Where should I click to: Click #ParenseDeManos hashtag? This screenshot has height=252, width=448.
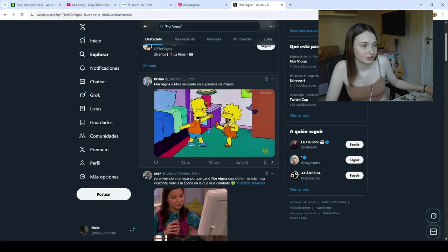point(251,183)
